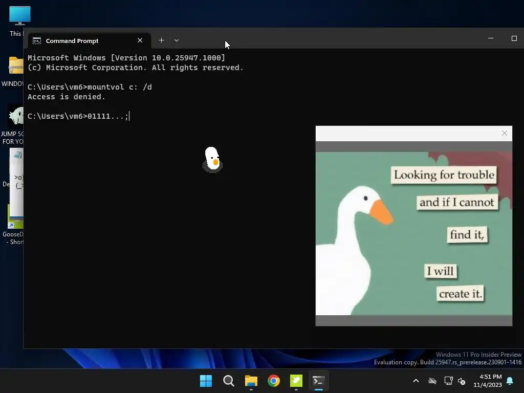524x393 pixels.
Task: Select the Command Prompt tab
Action: [x=89, y=41]
